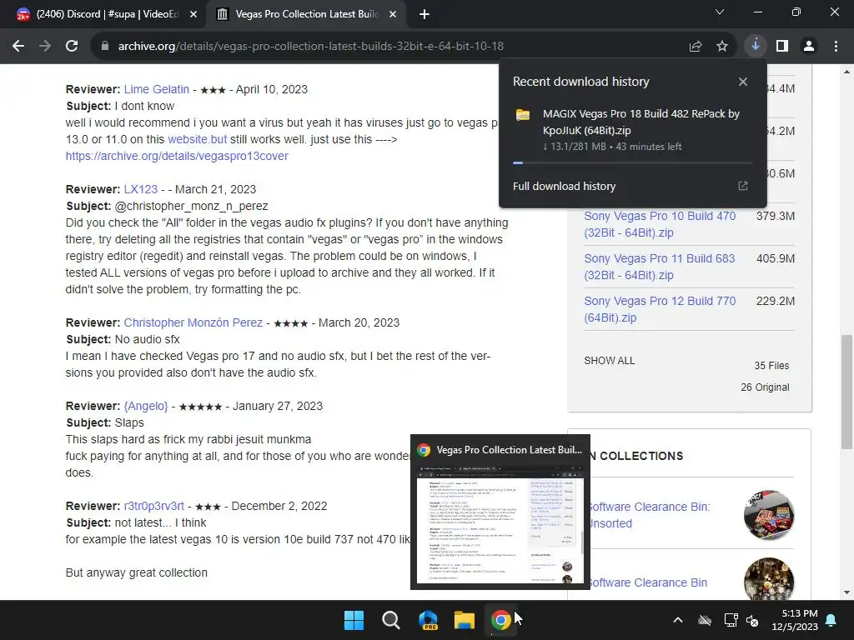Open Software Clearance Bin: Unsorted collection

649,515
